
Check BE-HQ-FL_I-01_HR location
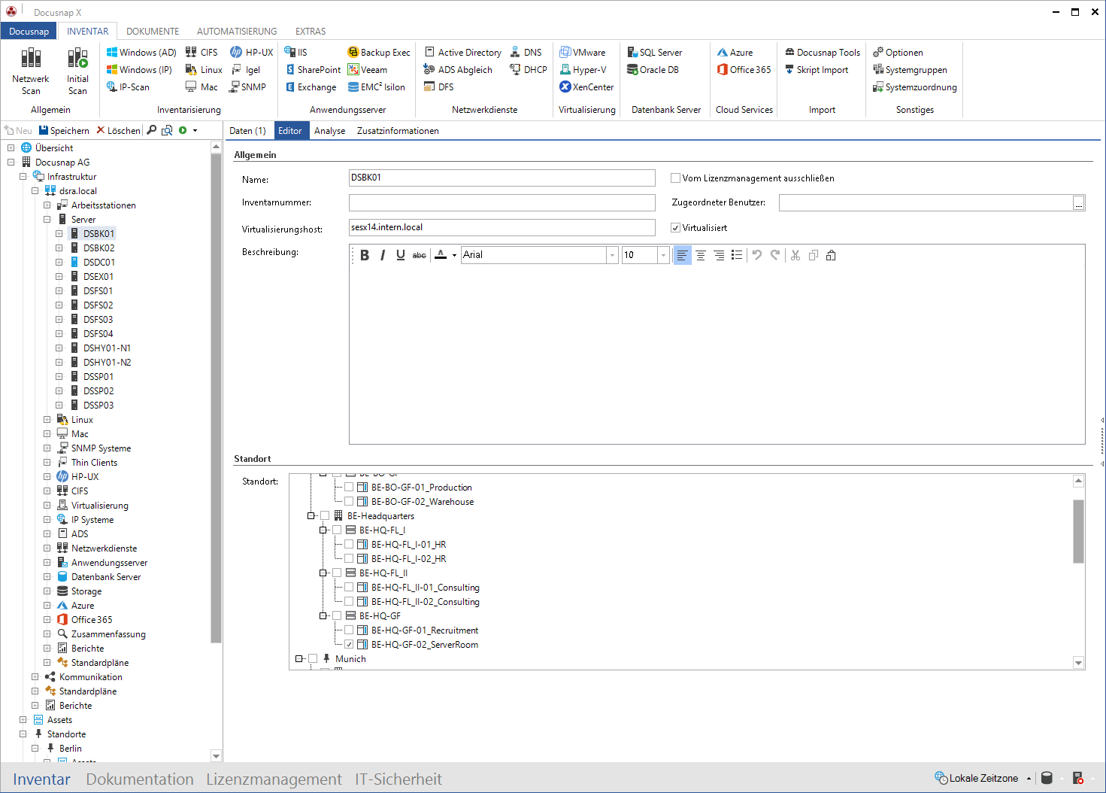(349, 545)
